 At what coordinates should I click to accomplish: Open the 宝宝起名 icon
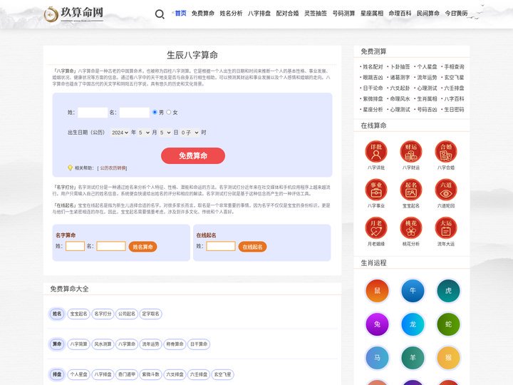411,190
